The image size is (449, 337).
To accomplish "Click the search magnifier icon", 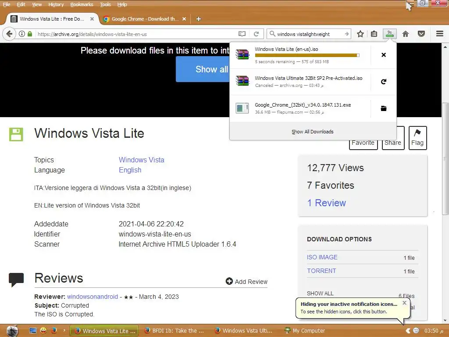I will pyautogui.click(x=272, y=34).
